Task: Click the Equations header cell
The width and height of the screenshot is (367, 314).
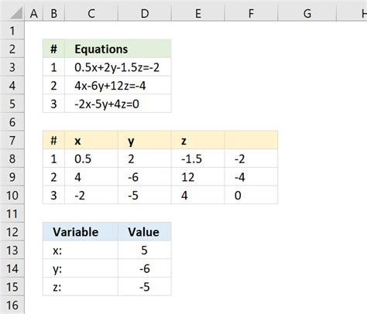Action: click(x=118, y=49)
